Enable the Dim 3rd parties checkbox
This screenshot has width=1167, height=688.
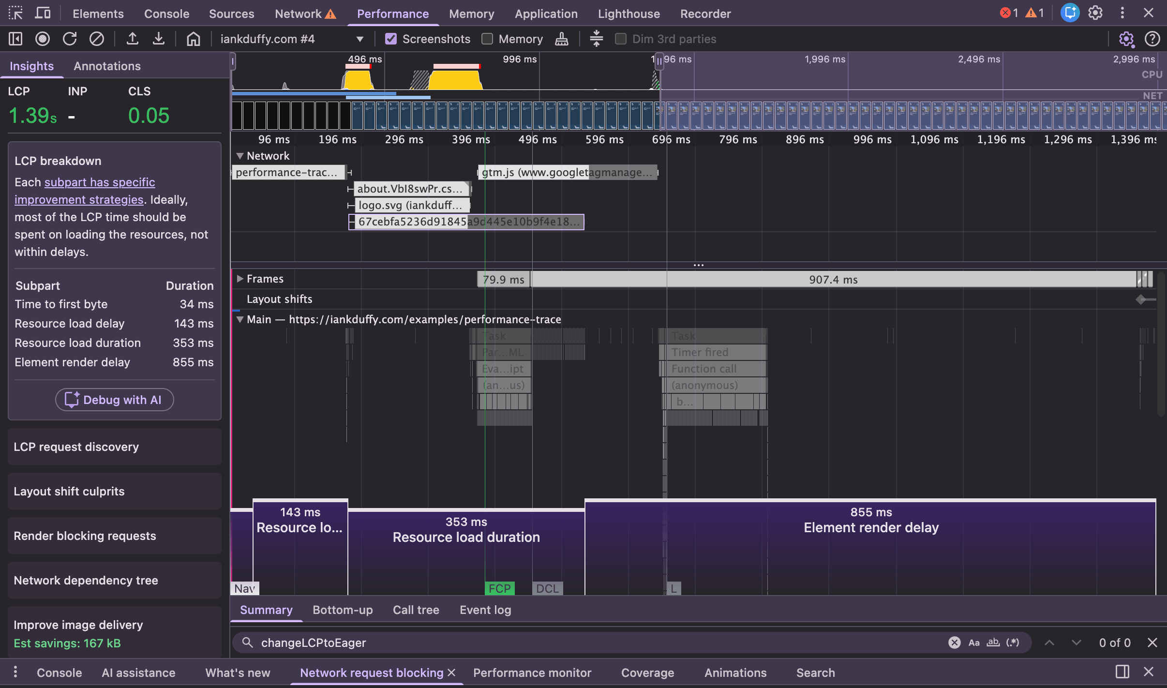[621, 39]
